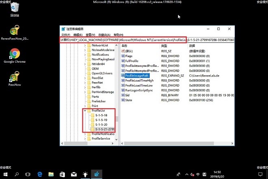Expand the PerHwIdStorage key
268x179 pixels.
(x=85, y=92)
